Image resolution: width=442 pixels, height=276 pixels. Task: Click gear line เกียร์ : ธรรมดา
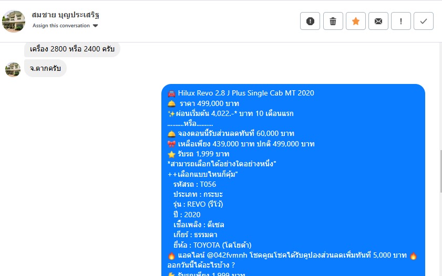(x=196, y=235)
